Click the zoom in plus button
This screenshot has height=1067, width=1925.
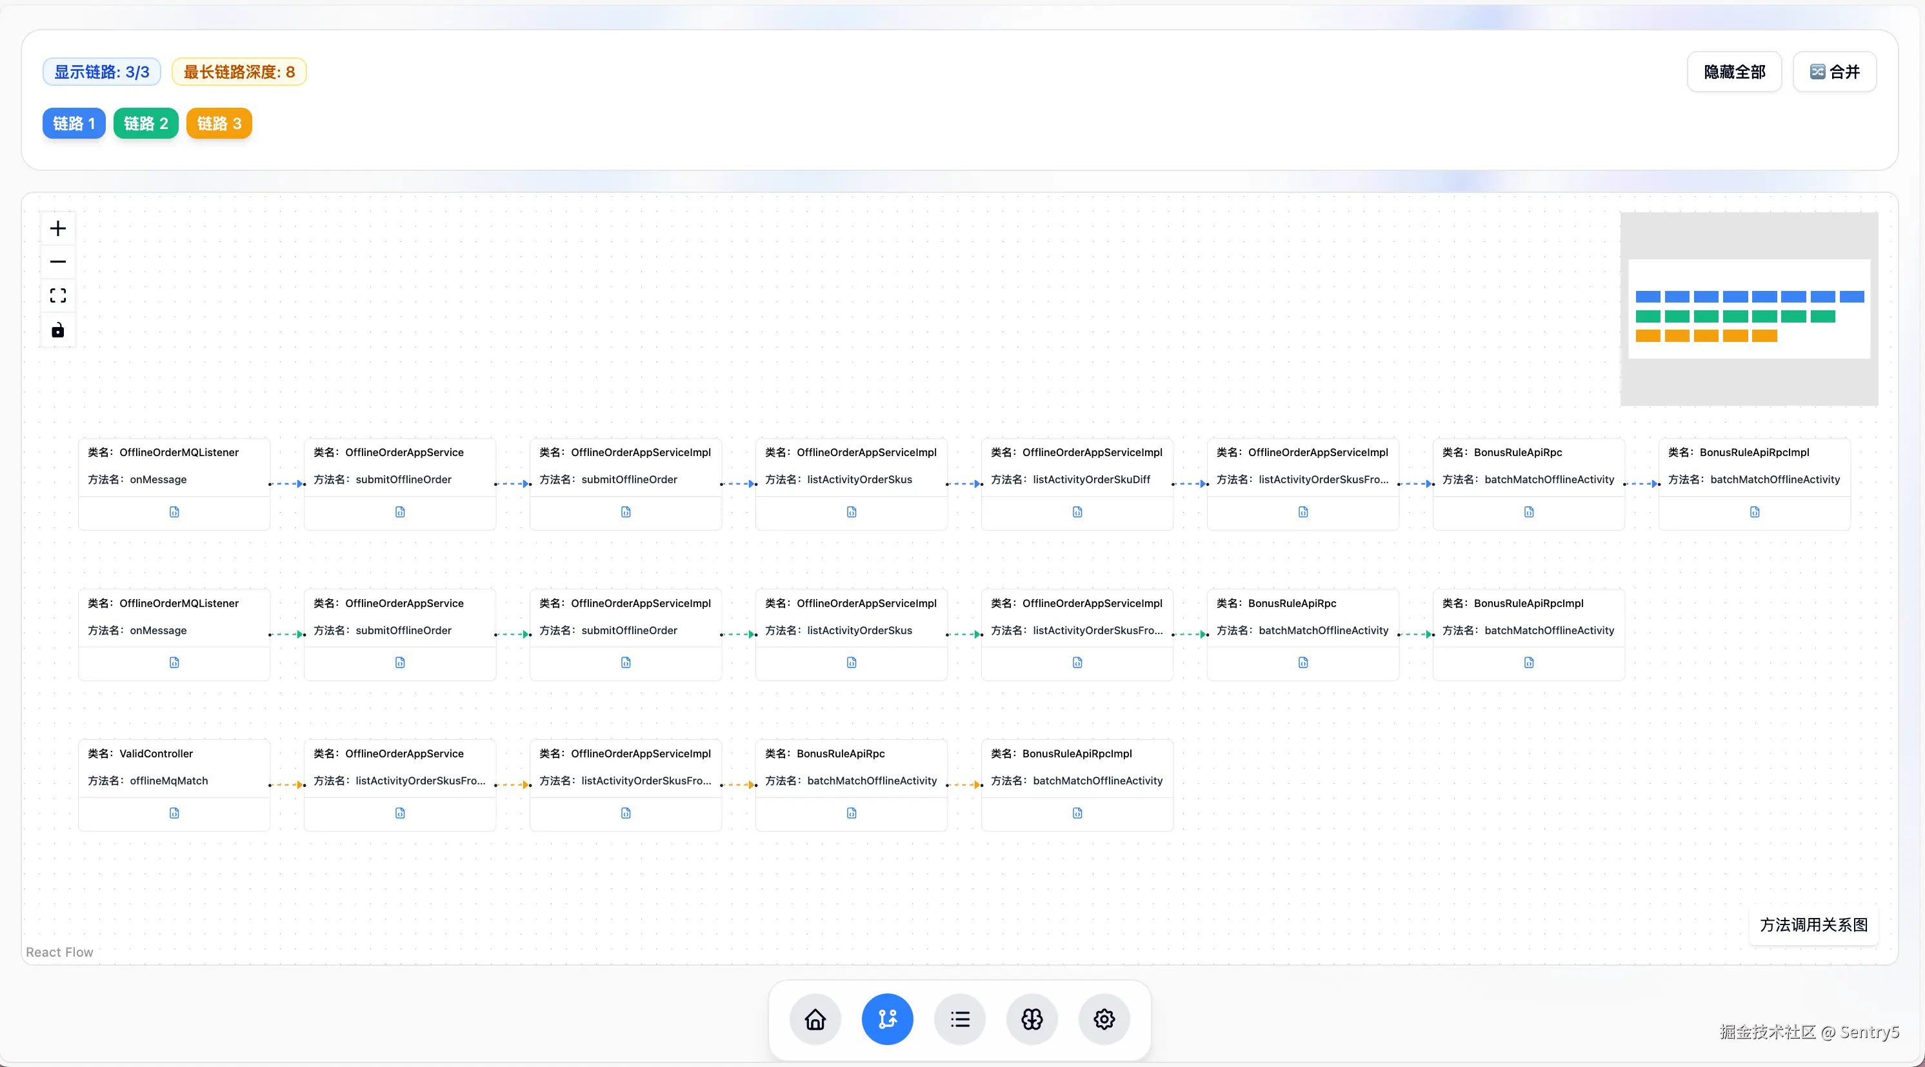pos(57,228)
